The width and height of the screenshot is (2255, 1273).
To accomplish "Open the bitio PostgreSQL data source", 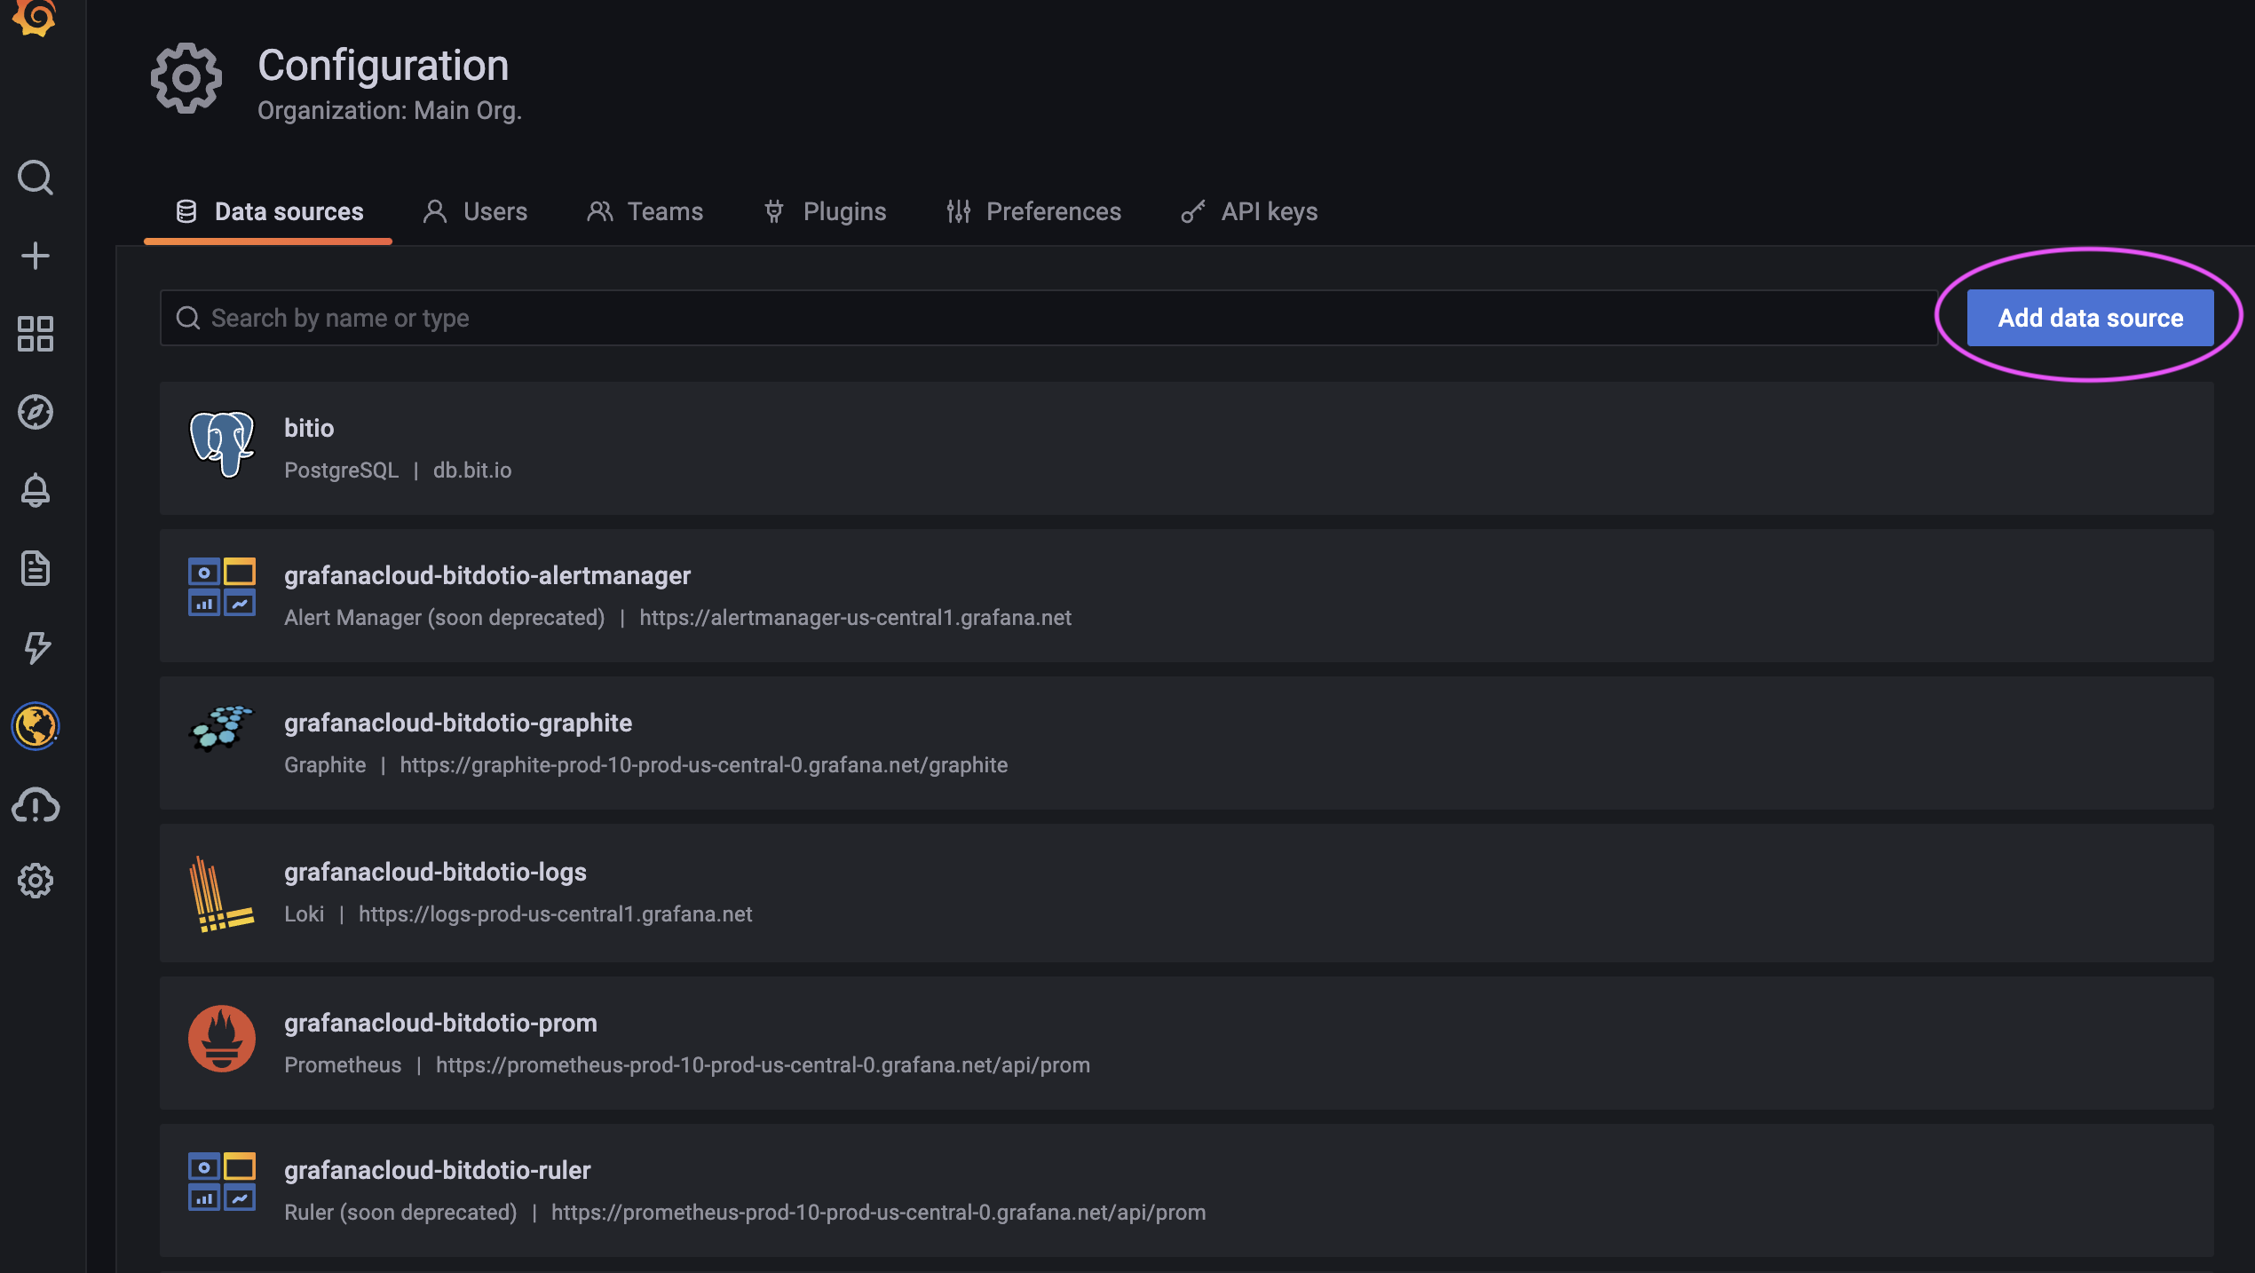I will coord(309,429).
